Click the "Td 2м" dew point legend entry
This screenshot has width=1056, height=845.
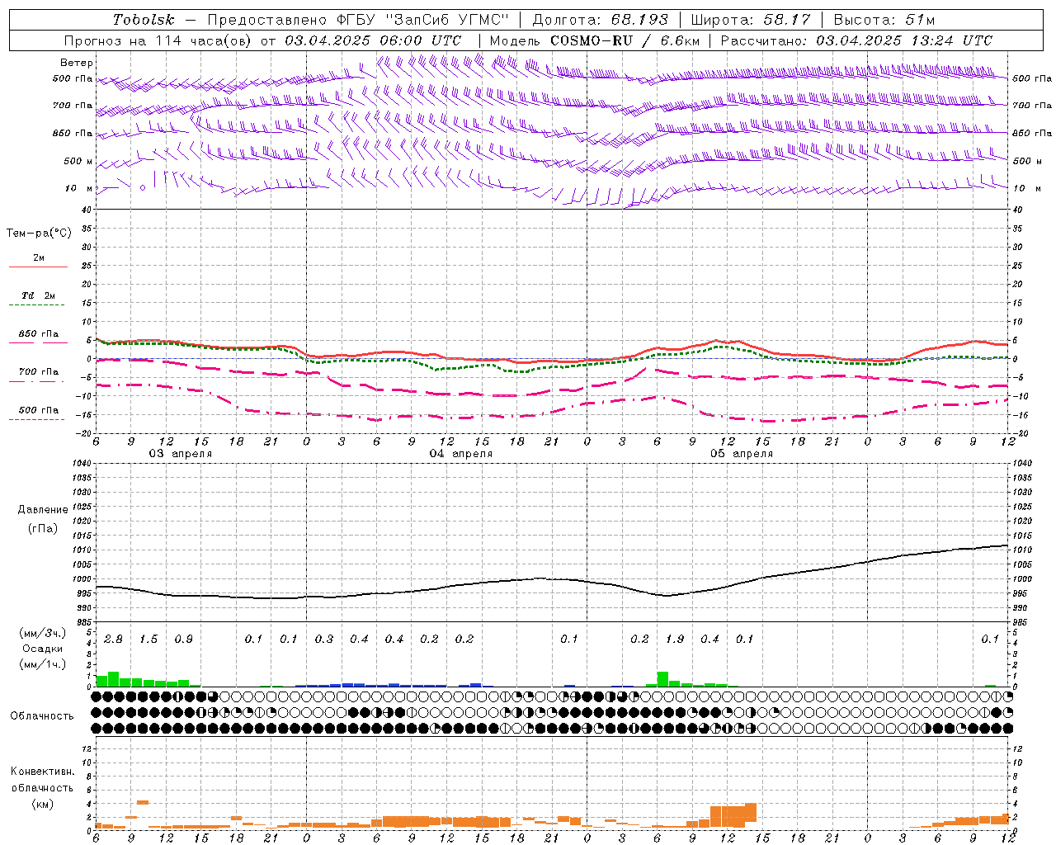click(x=39, y=295)
